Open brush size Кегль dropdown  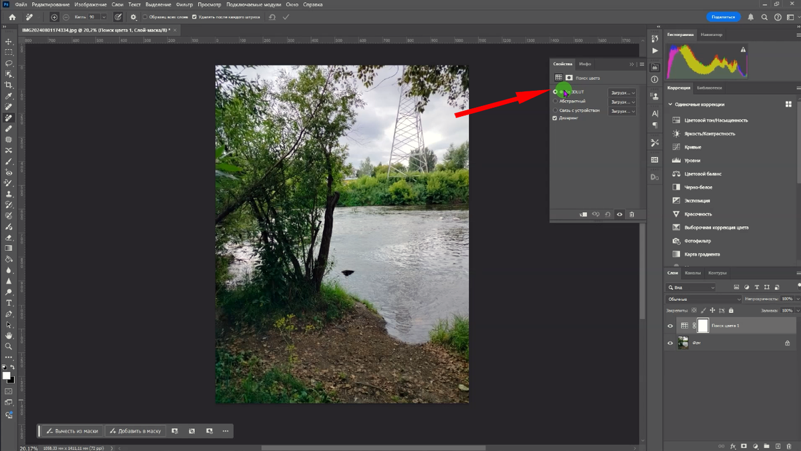[104, 17]
